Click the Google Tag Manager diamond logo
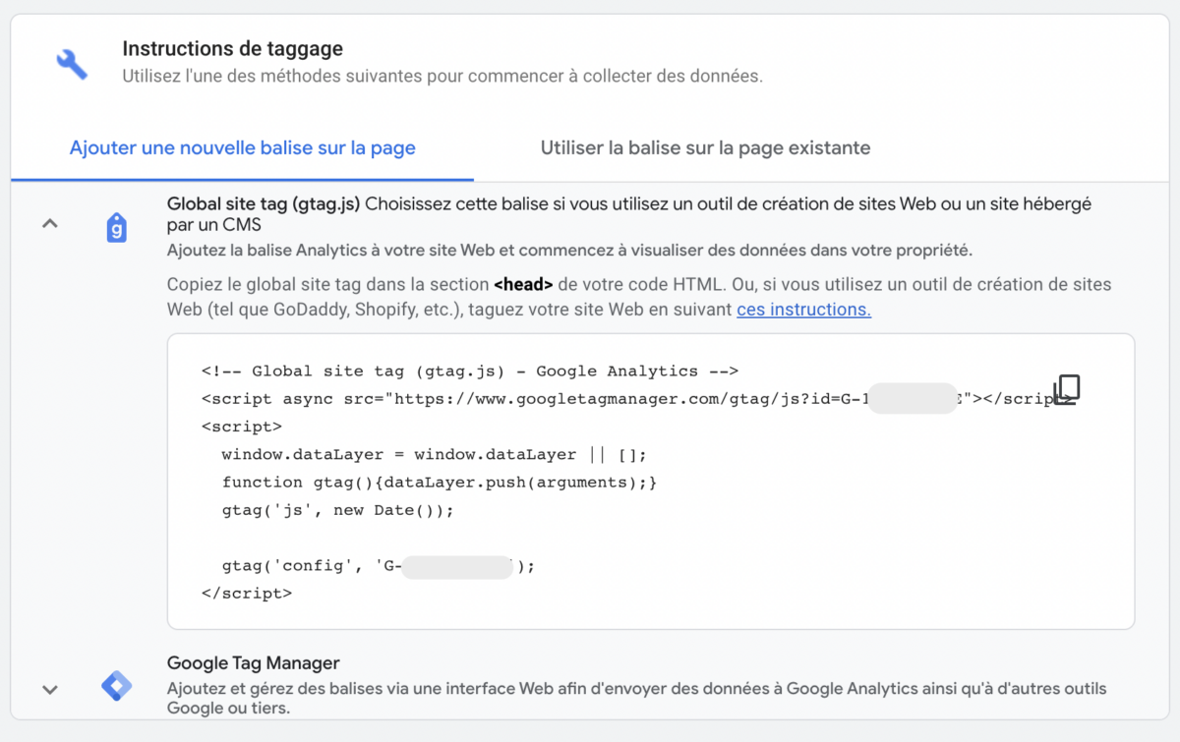Viewport: 1180px width, 742px height. click(x=116, y=688)
